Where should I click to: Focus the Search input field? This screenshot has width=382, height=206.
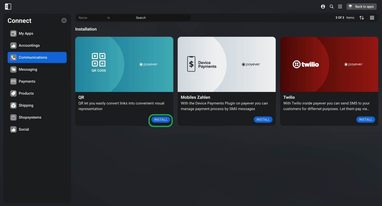click(162, 18)
